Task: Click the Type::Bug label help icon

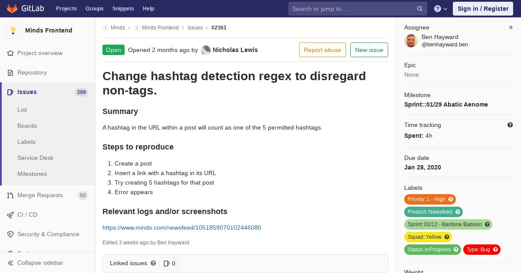Action: (x=495, y=250)
